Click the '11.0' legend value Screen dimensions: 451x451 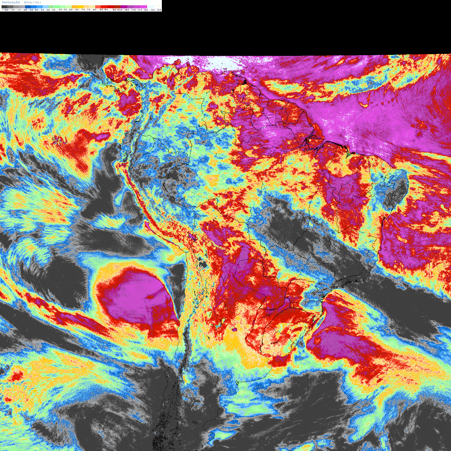point(134,10)
